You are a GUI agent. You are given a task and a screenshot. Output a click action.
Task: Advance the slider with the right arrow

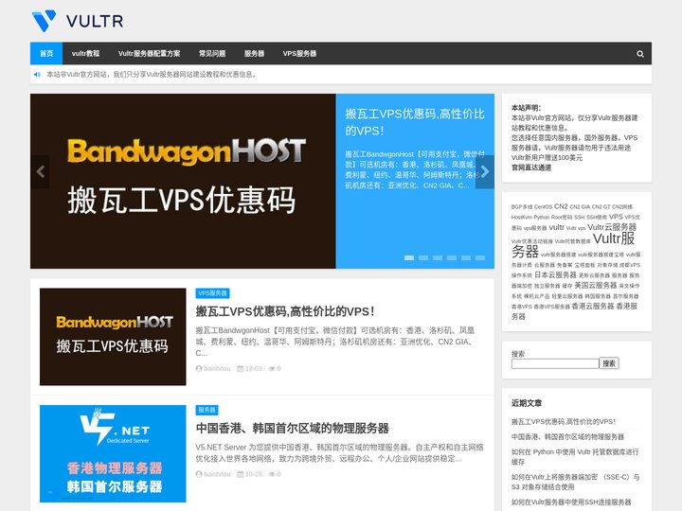coord(485,172)
